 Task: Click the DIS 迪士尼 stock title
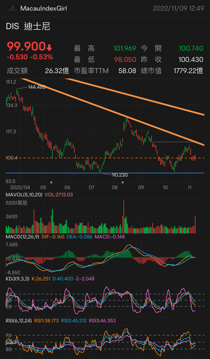pyautogui.click(x=28, y=27)
